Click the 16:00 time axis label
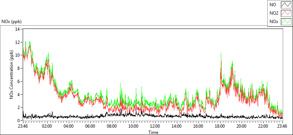Viewport: 293px width, 135px height. [199, 126]
